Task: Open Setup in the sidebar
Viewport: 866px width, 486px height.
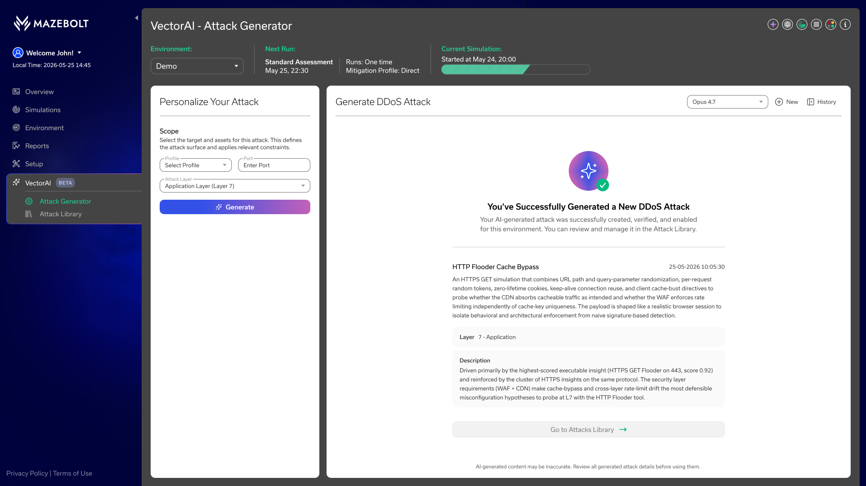Action: (34, 164)
